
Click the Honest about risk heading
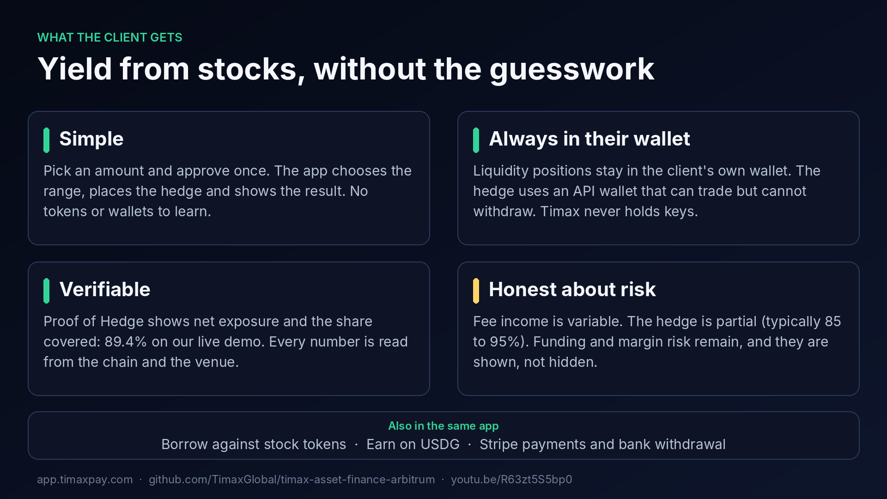[572, 290]
